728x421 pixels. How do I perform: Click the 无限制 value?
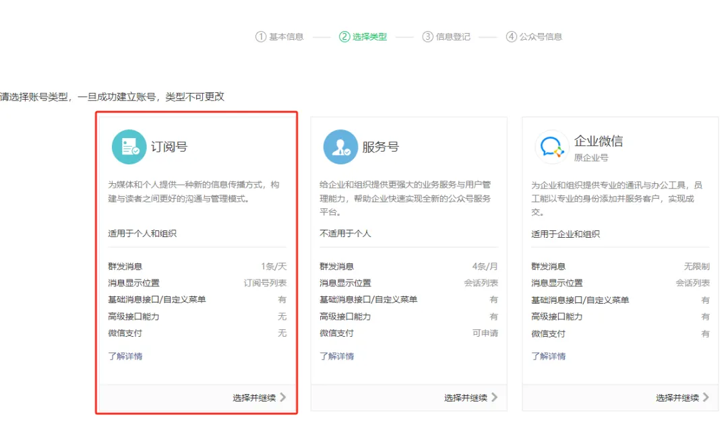click(697, 267)
